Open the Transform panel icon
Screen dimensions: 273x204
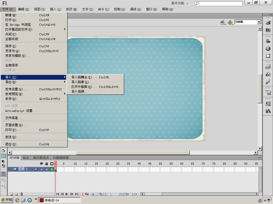(268, 56)
